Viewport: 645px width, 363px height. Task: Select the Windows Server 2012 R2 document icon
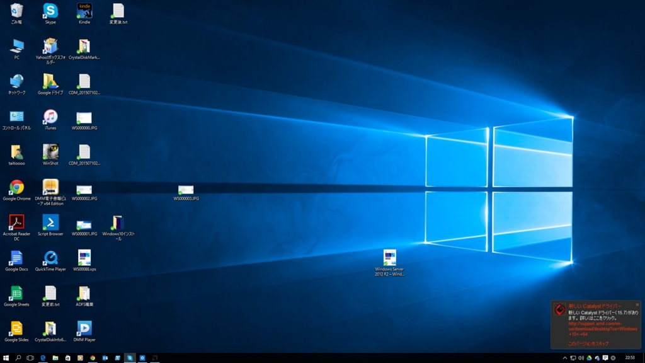pyautogui.click(x=389, y=263)
